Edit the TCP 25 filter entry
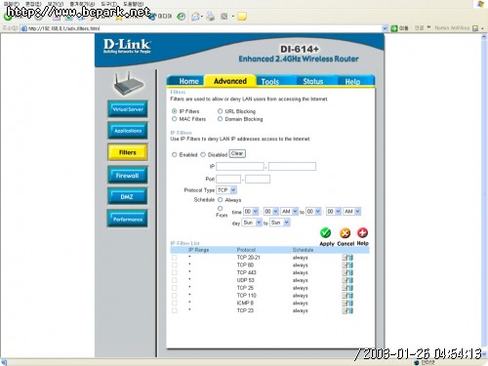 [x=345, y=288]
